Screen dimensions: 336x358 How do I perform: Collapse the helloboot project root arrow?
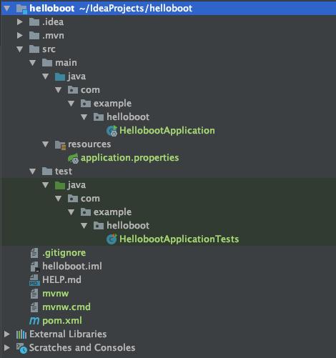click(7, 9)
